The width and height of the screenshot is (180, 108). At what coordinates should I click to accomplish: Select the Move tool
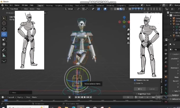point(4,29)
